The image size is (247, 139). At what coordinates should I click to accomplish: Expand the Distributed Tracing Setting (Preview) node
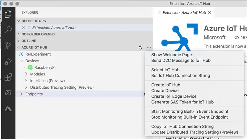tap(26, 87)
